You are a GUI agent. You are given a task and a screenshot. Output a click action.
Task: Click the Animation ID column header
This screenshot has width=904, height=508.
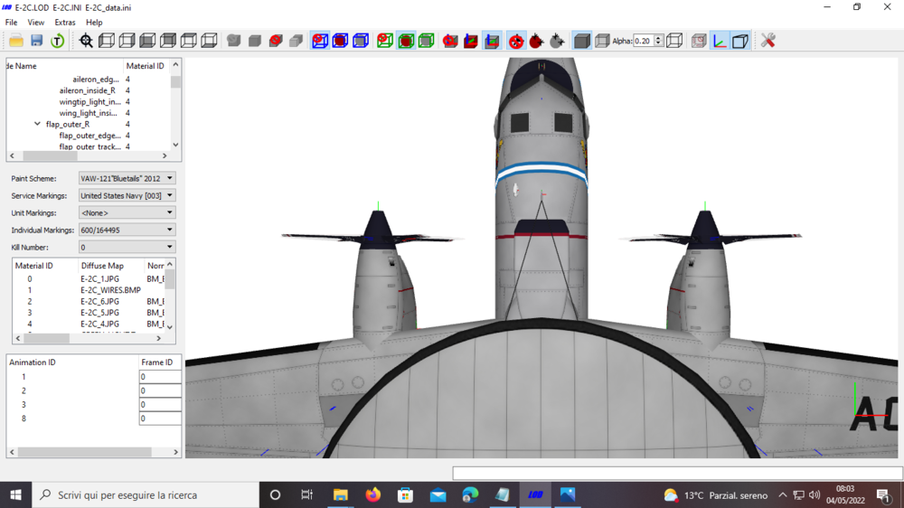[72, 362]
